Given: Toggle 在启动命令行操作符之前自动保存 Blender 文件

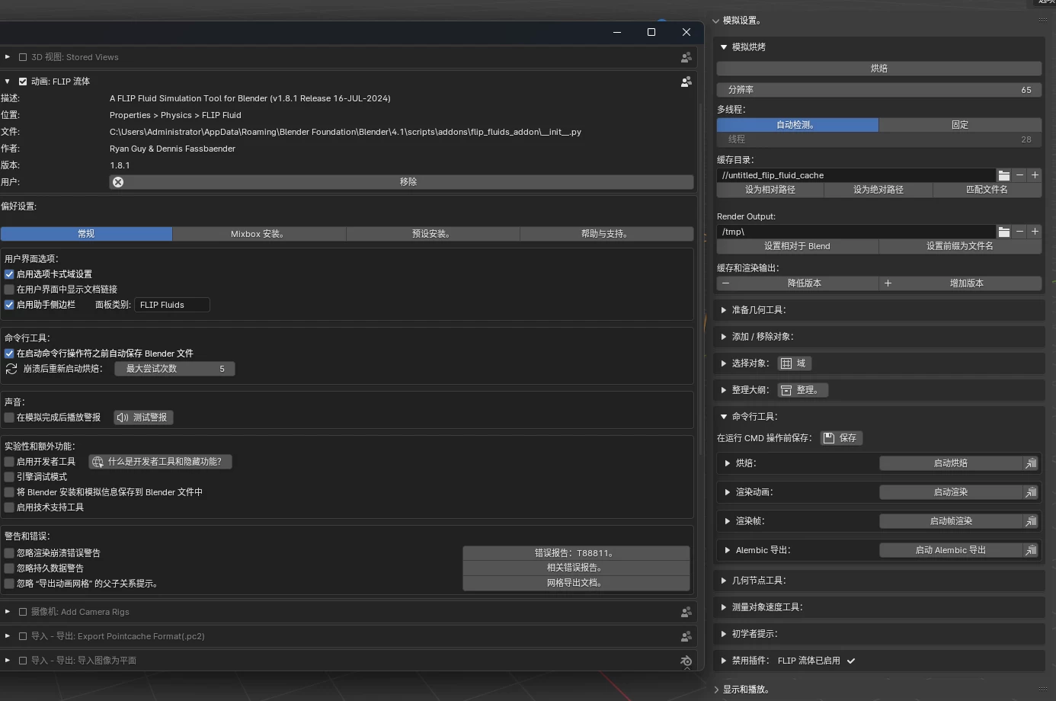Looking at the screenshot, I should click(9, 354).
